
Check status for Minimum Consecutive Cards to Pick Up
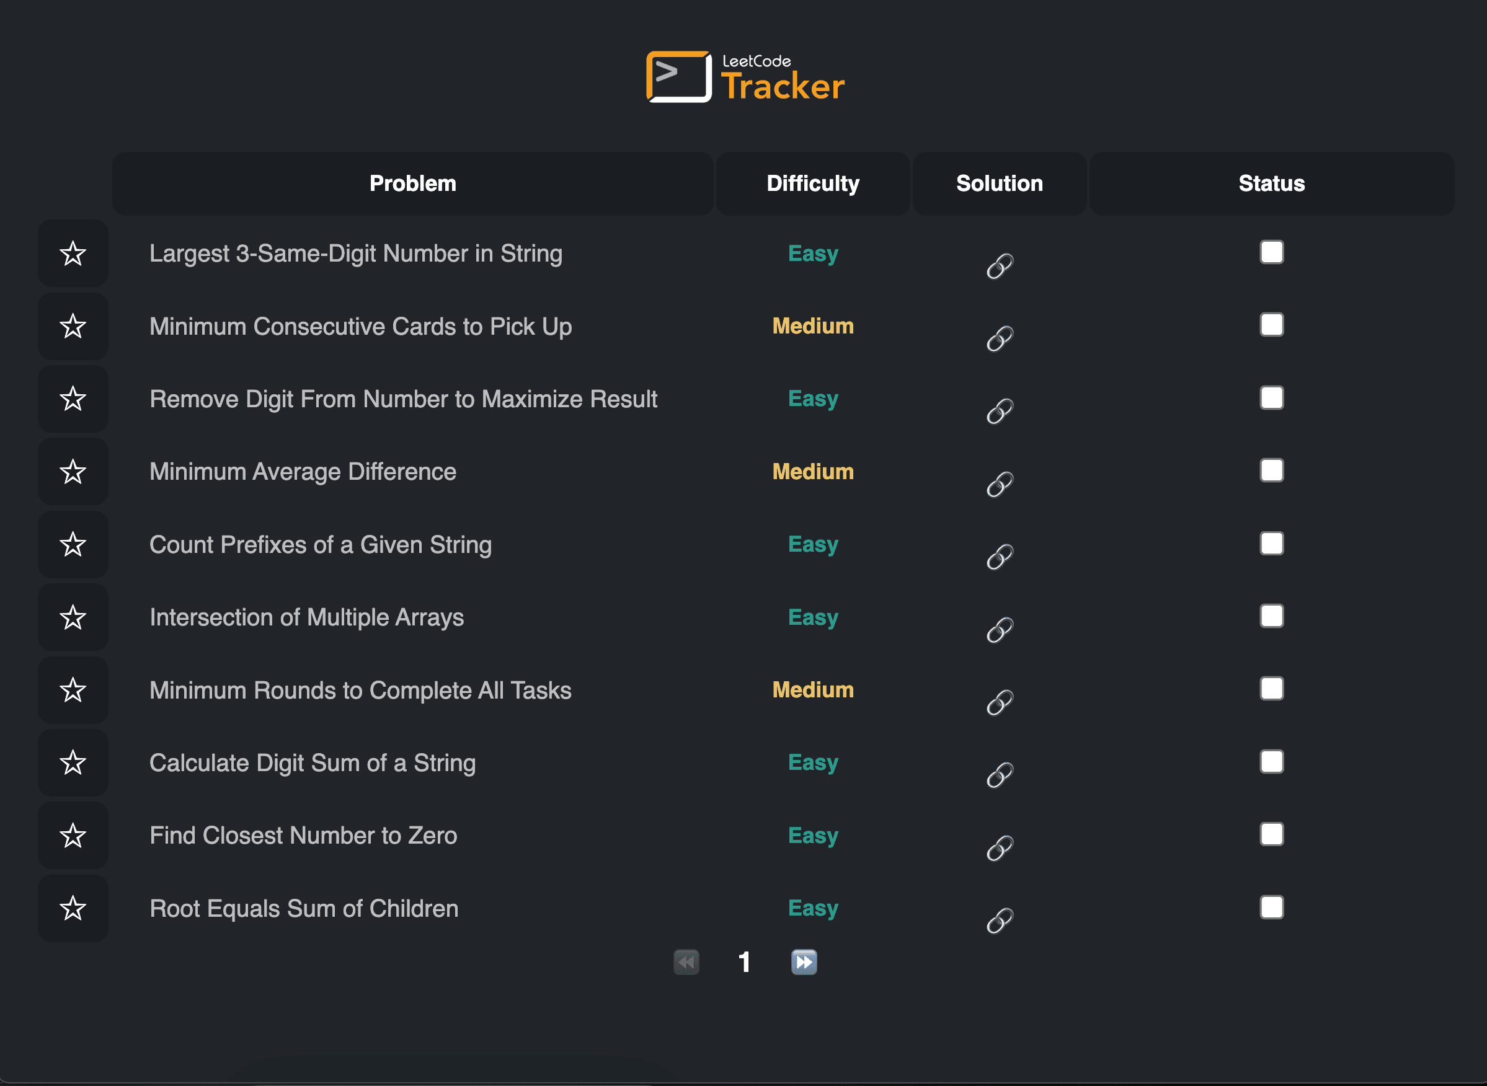[x=1271, y=325]
